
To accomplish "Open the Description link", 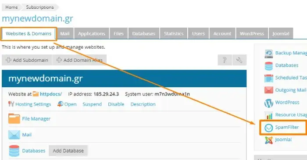I will tap(143, 104).
